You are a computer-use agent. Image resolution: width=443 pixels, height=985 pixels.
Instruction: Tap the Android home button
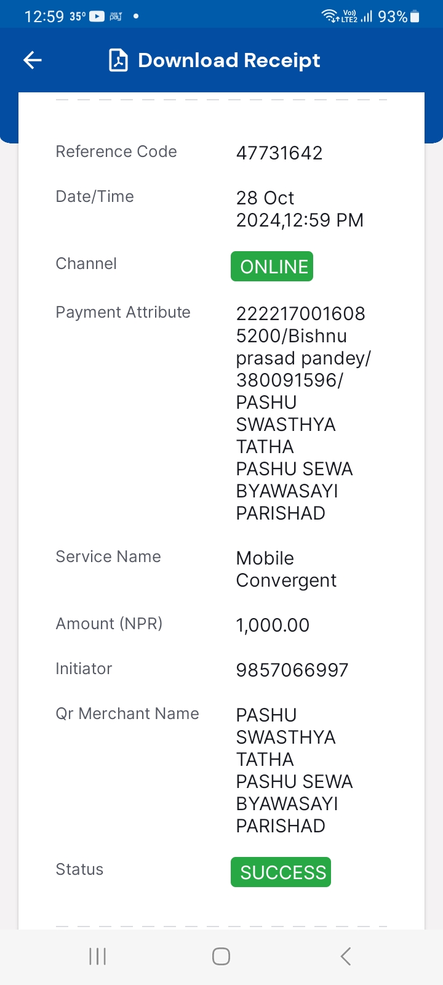coord(221,956)
